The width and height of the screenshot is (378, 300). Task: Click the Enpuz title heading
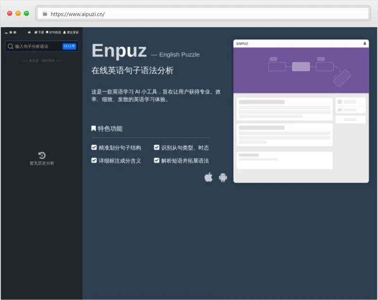[119, 51]
